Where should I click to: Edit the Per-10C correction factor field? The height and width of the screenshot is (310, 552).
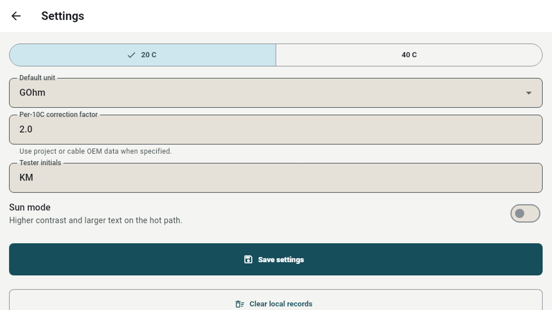pyautogui.click(x=276, y=129)
